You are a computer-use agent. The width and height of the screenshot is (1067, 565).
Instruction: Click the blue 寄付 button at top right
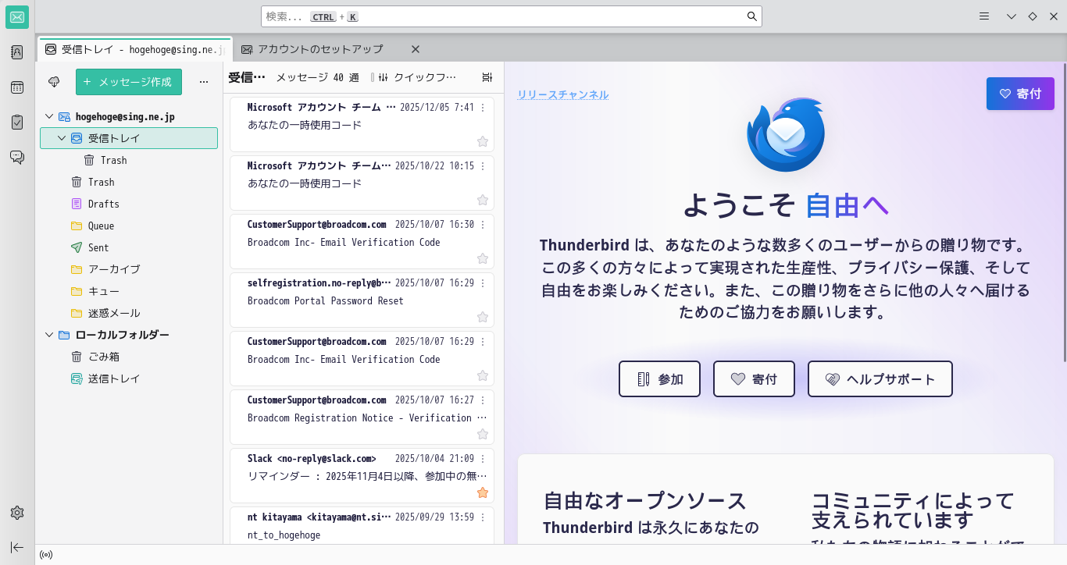(1020, 94)
